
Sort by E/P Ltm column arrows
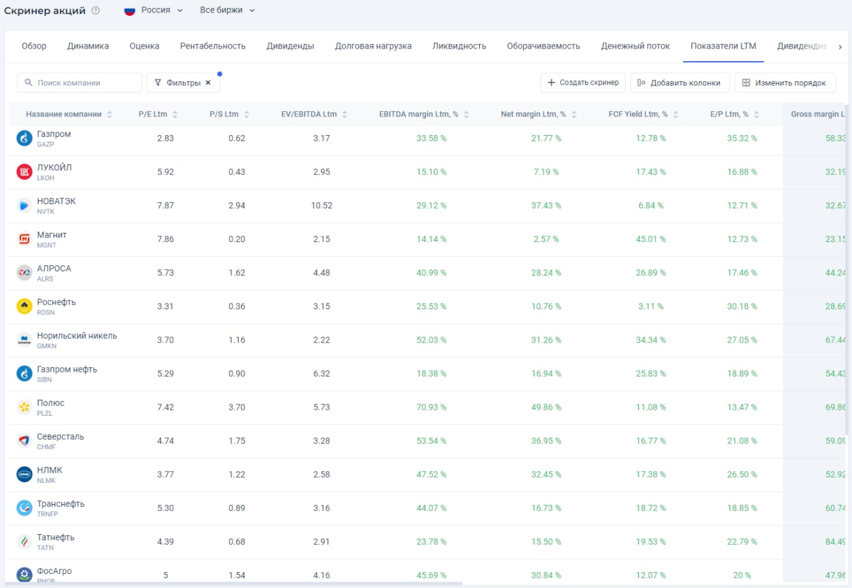coord(757,114)
